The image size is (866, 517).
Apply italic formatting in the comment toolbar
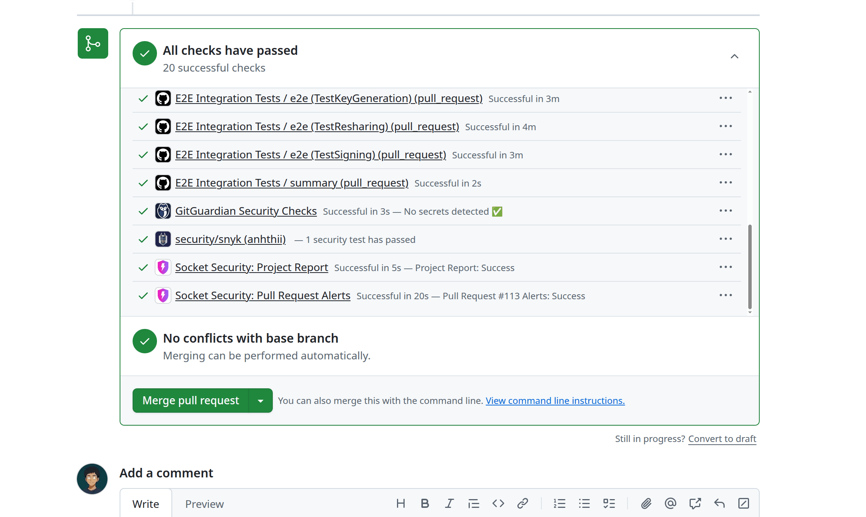tap(449, 503)
